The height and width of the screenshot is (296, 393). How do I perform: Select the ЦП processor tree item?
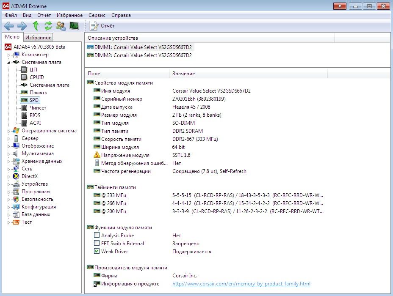[x=33, y=69]
